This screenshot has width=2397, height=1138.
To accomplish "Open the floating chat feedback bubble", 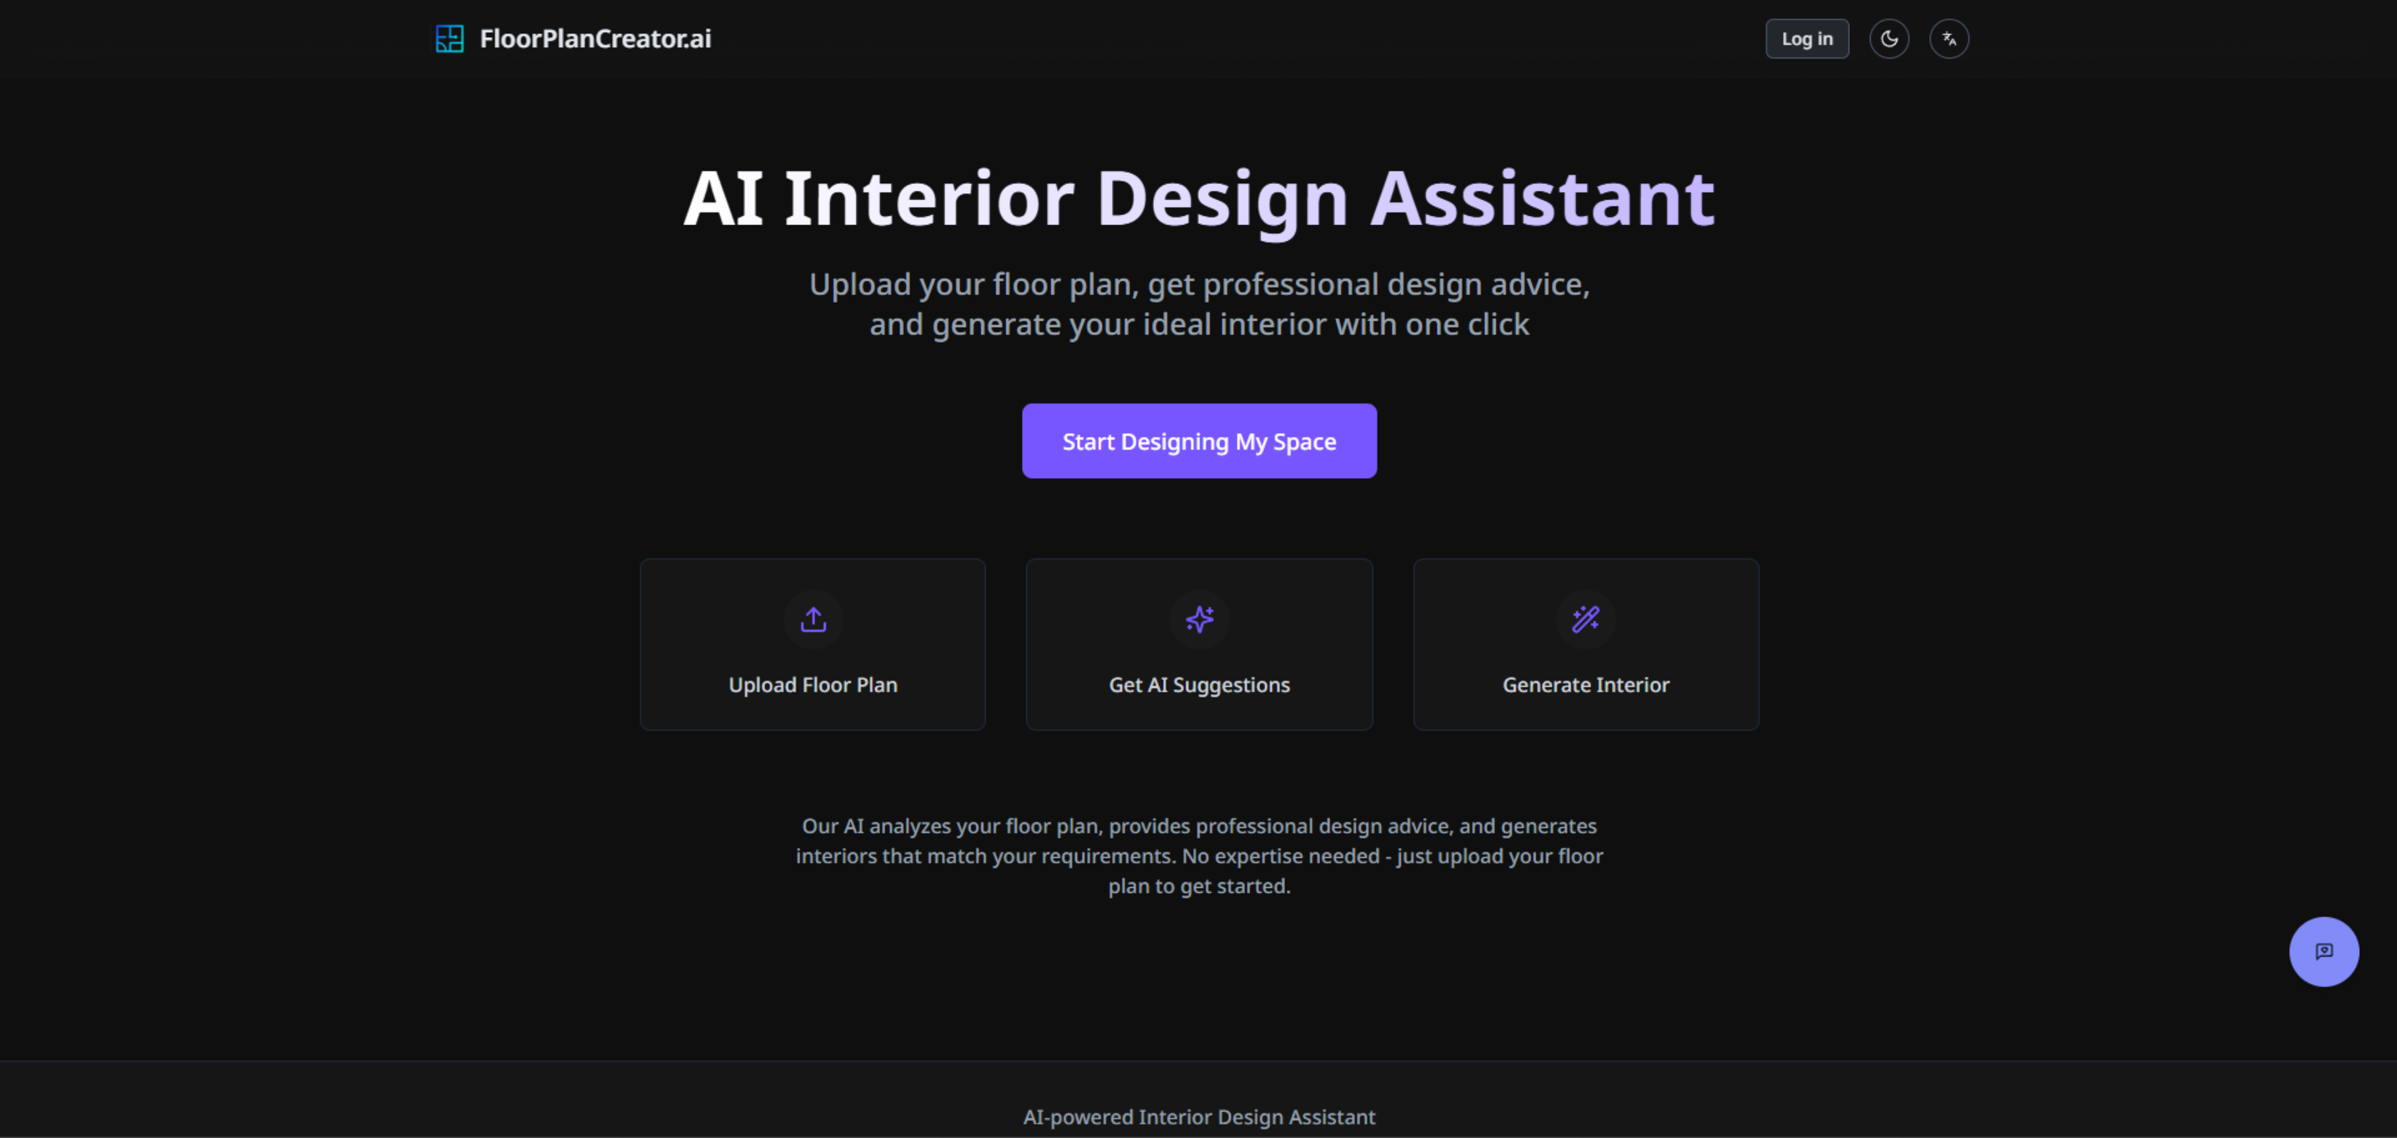I will tap(2323, 951).
